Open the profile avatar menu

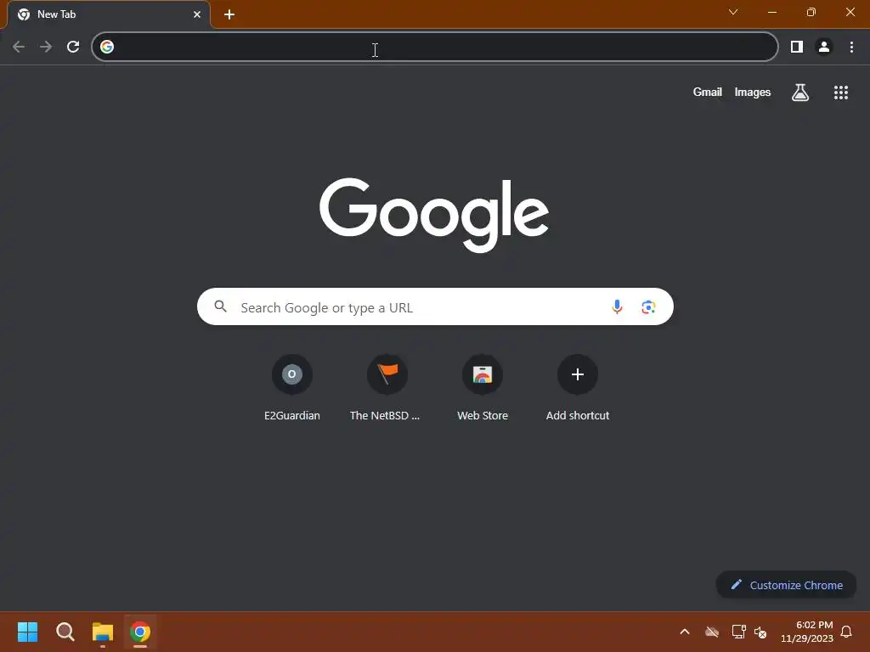pos(824,47)
